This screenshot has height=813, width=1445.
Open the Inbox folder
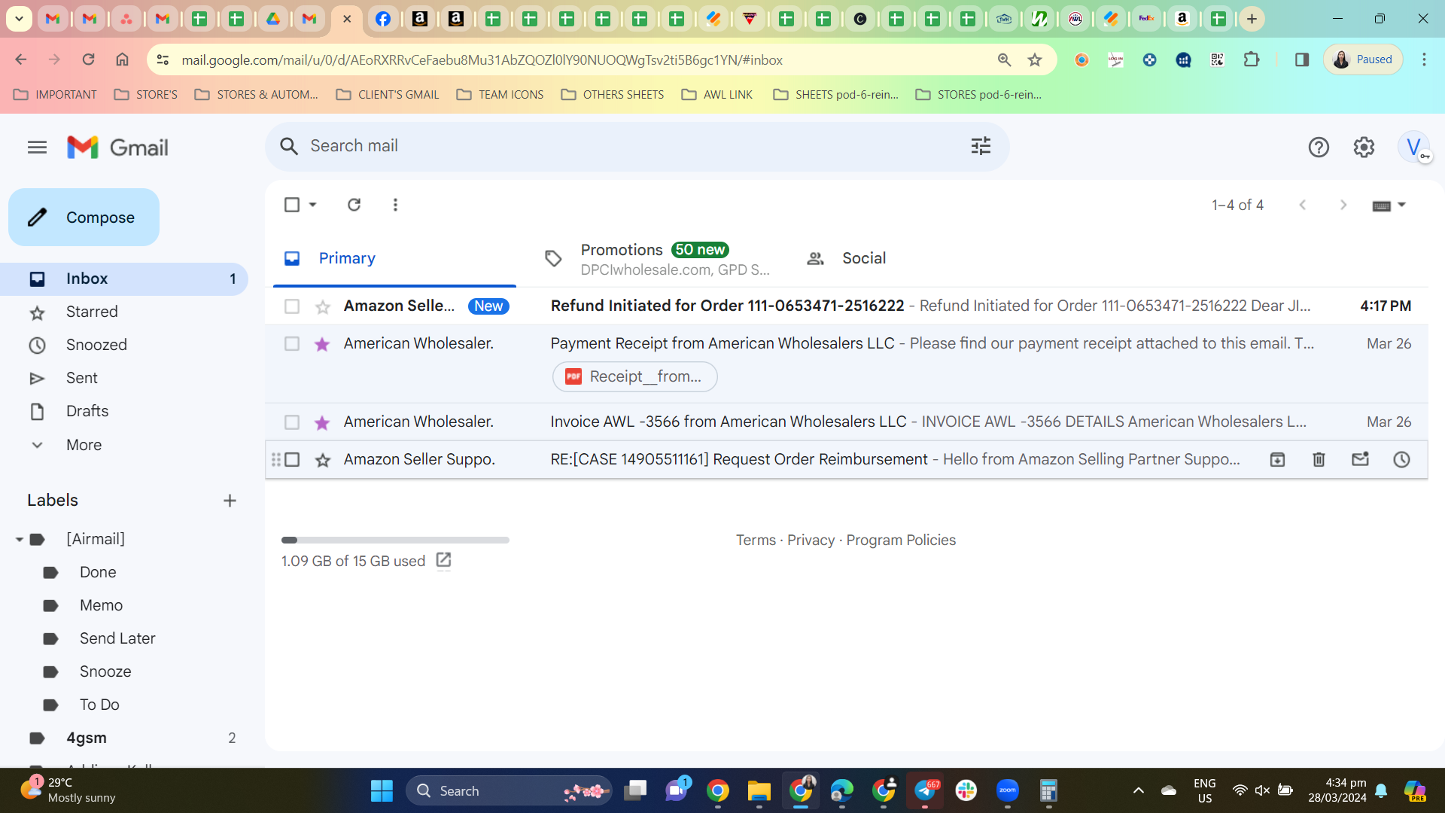click(x=124, y=279)
